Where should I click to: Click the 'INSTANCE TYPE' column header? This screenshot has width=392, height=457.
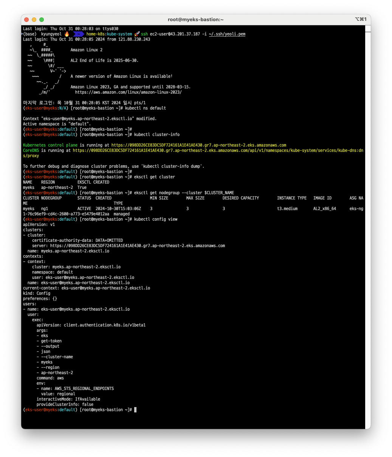292,198
